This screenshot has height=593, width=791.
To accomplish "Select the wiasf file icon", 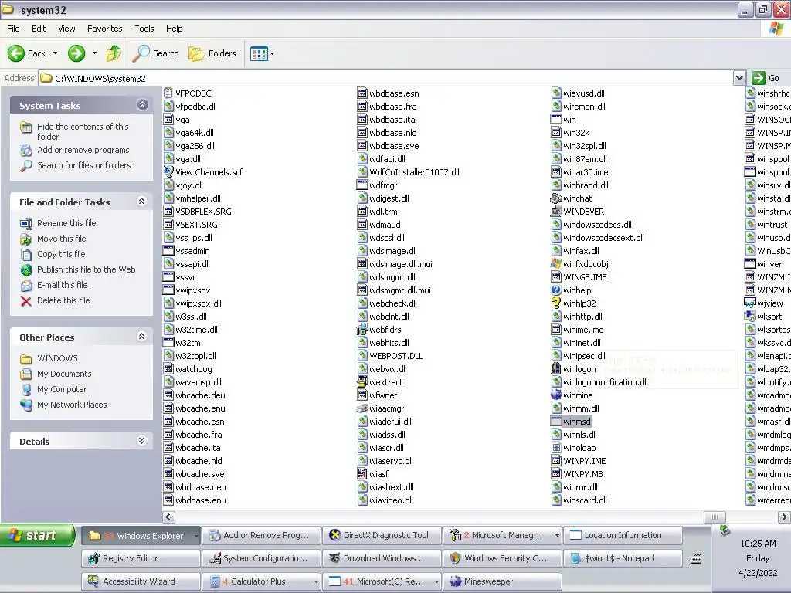I will click(362, 474).
